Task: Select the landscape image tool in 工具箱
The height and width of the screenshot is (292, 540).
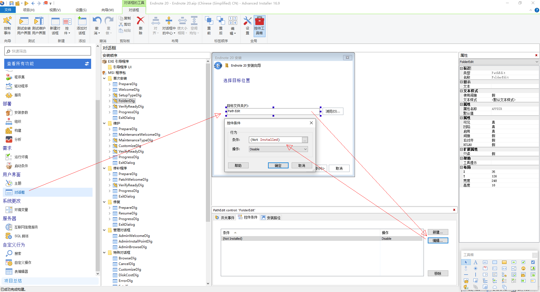Action: (533, 268)
